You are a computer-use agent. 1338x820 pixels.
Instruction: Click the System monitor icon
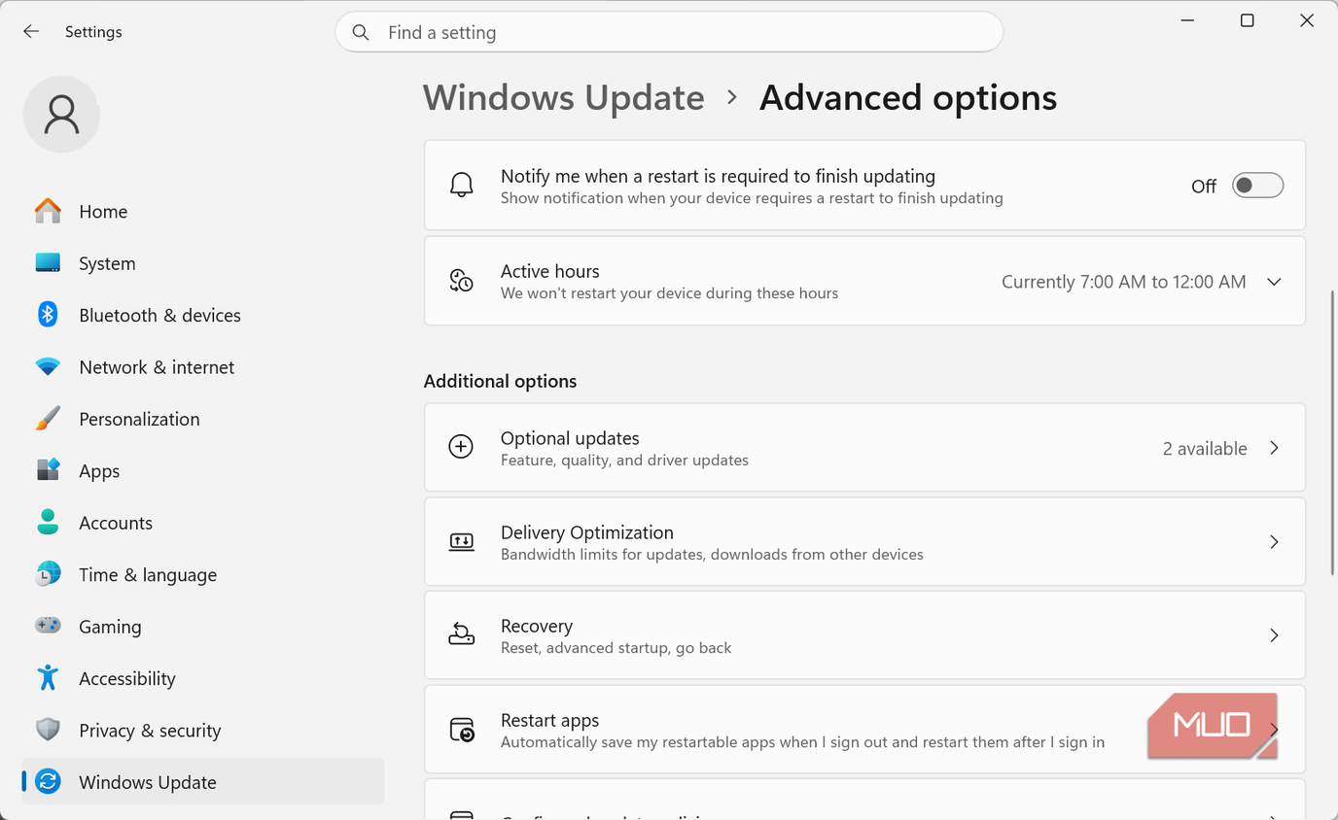(x=48, y=263)
